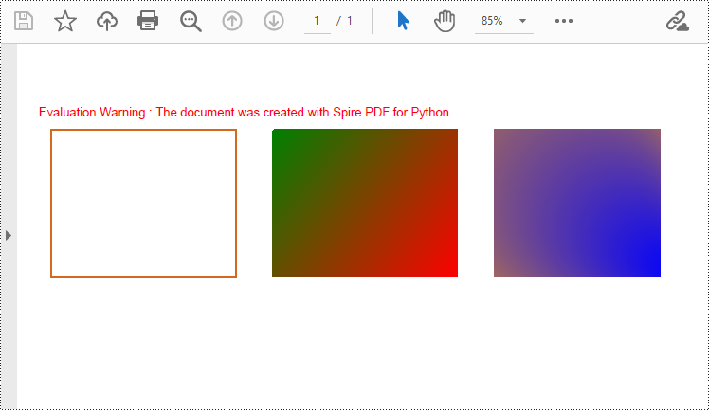This screenshot has width=709, height=410.
Task: Click the current page number field
Action: click(317, 21)
